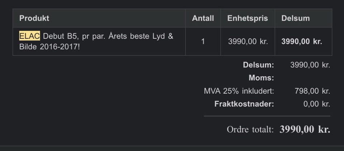Image resolution: width=344 pixels, height=151 pixels.
Task: Click the Delsum summary label
Action: click(258, 65)
